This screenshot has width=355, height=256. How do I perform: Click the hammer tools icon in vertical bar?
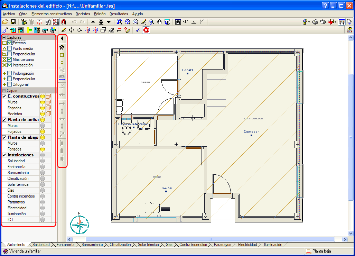coord(62,47)
